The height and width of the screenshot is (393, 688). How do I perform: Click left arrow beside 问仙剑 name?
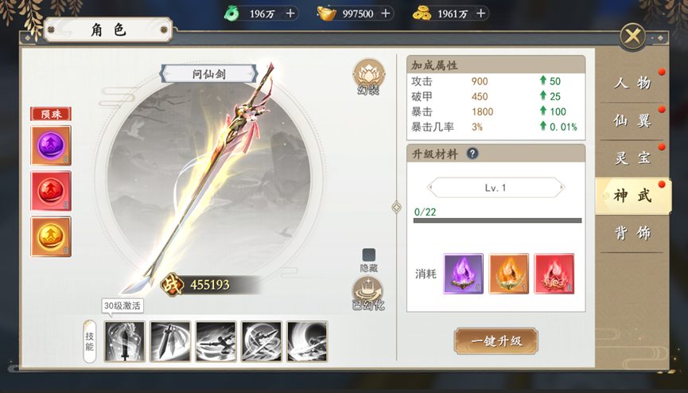(x=165, y=73)
